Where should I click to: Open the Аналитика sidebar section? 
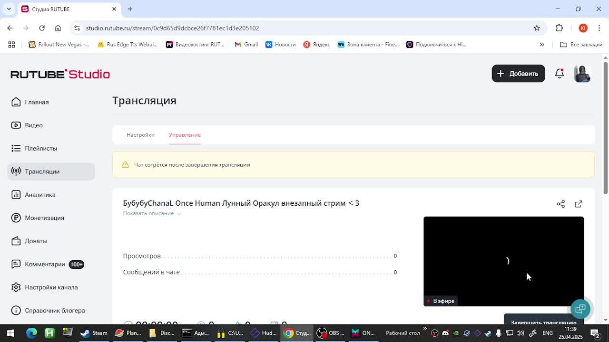click(x=51, y=195)
